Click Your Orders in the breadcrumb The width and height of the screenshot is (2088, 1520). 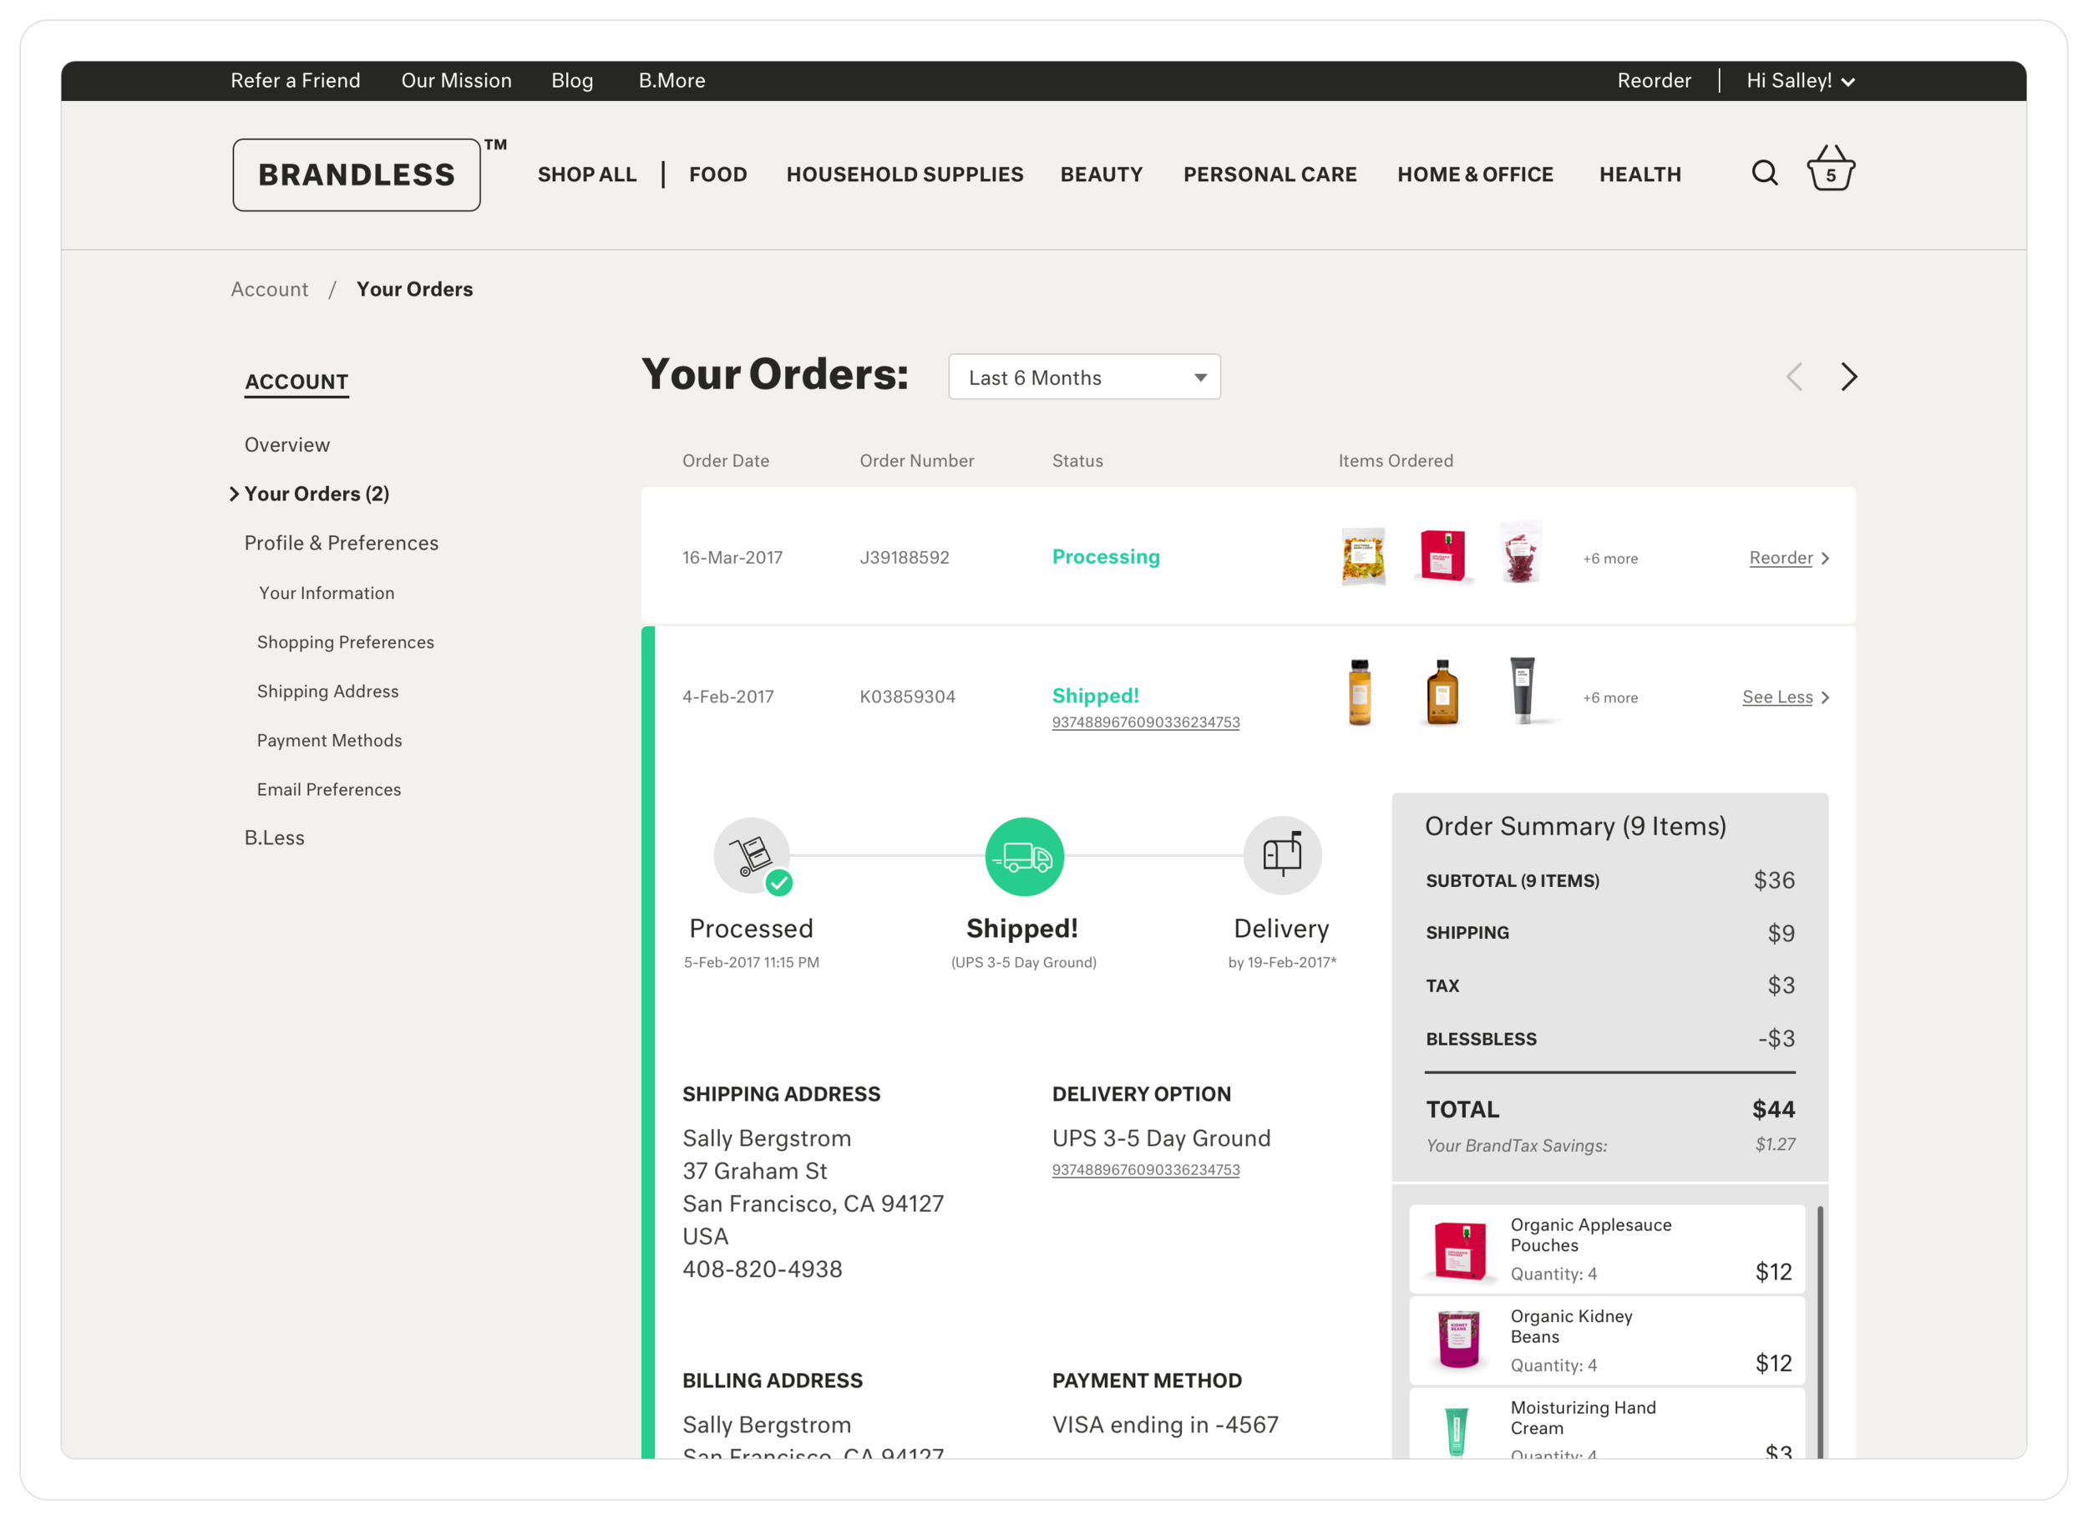pyautogui.click(x=414, y=289)
